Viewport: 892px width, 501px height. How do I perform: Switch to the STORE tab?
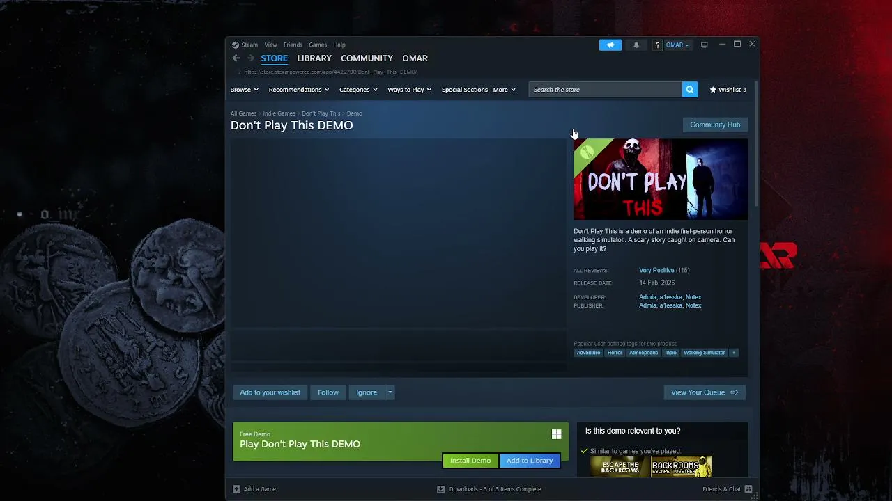pyautogui.click(x=275, y=58)
